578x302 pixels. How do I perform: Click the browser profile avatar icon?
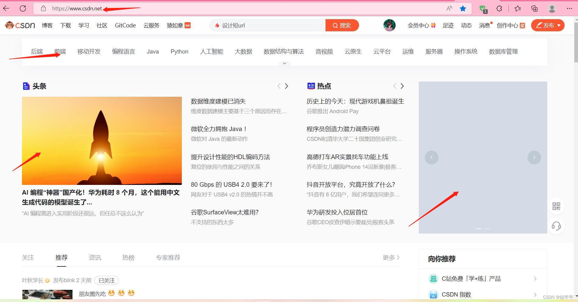552,9
